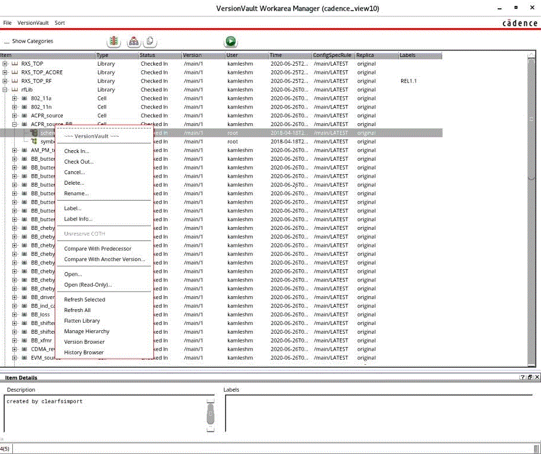Select Version Browser from the context menu
Screen dimensions: 541x454
(84, 341)
